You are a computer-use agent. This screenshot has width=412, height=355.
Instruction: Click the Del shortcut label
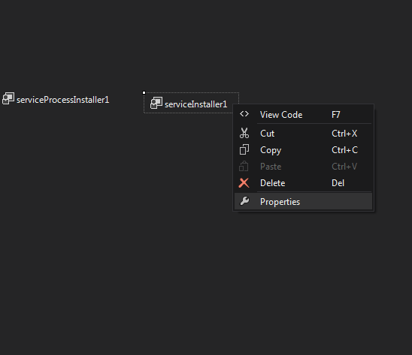(x=338, y=183)
